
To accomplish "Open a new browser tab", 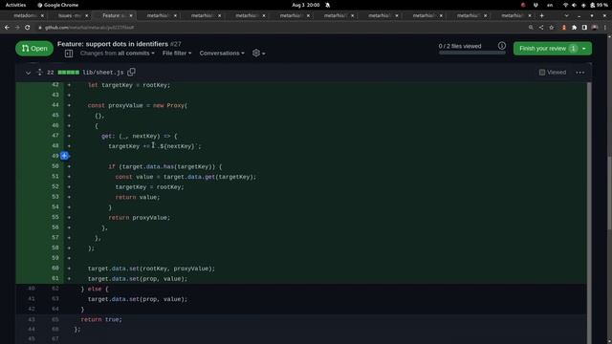I will 542,15.
